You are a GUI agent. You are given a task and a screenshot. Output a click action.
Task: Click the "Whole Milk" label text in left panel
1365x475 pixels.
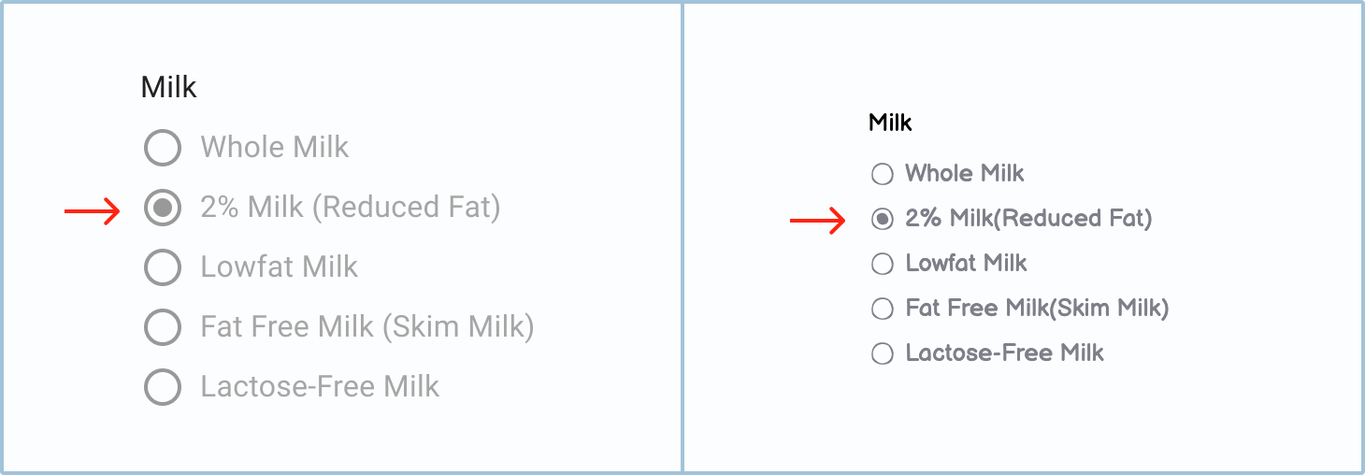pyautogui.click(x=275, y=148)
